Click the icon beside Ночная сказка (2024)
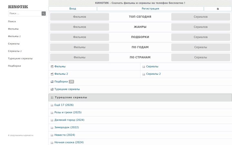The image size is (232, 145). 52,142
